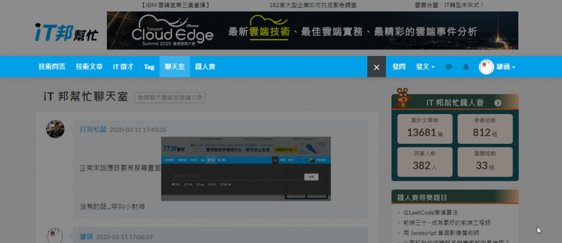Open 打狗松鼠 user profile name

(93, 129)
